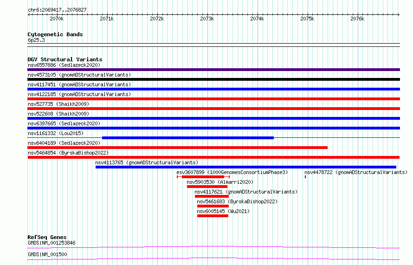Click the chr6:2069417..2076827 coordinate text

57,10
